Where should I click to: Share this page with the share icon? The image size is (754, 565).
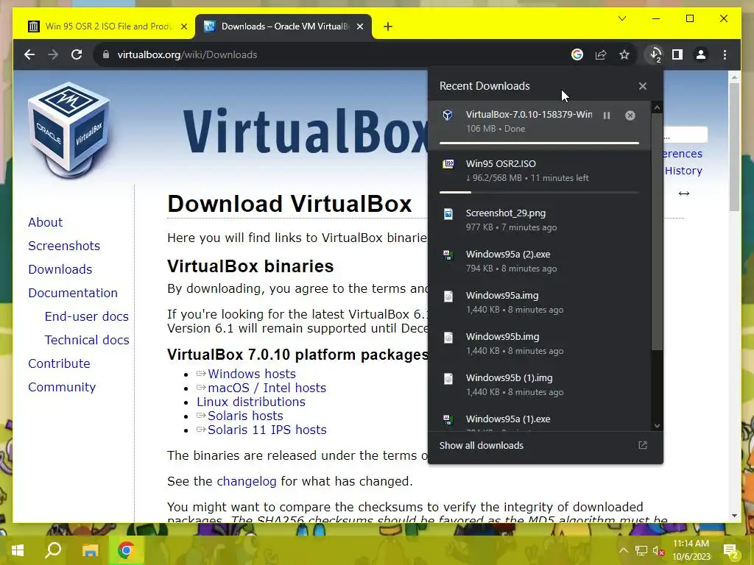click(601, 54)
